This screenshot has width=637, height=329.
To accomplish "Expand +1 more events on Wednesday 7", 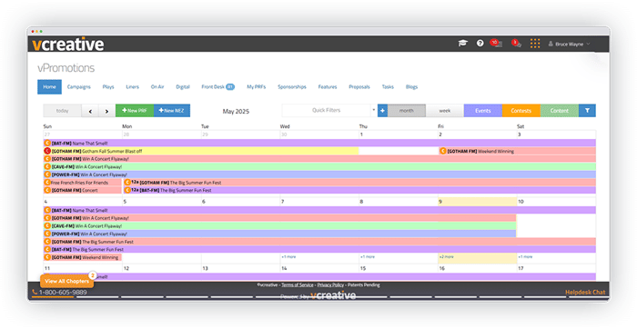I will [288, 257].
